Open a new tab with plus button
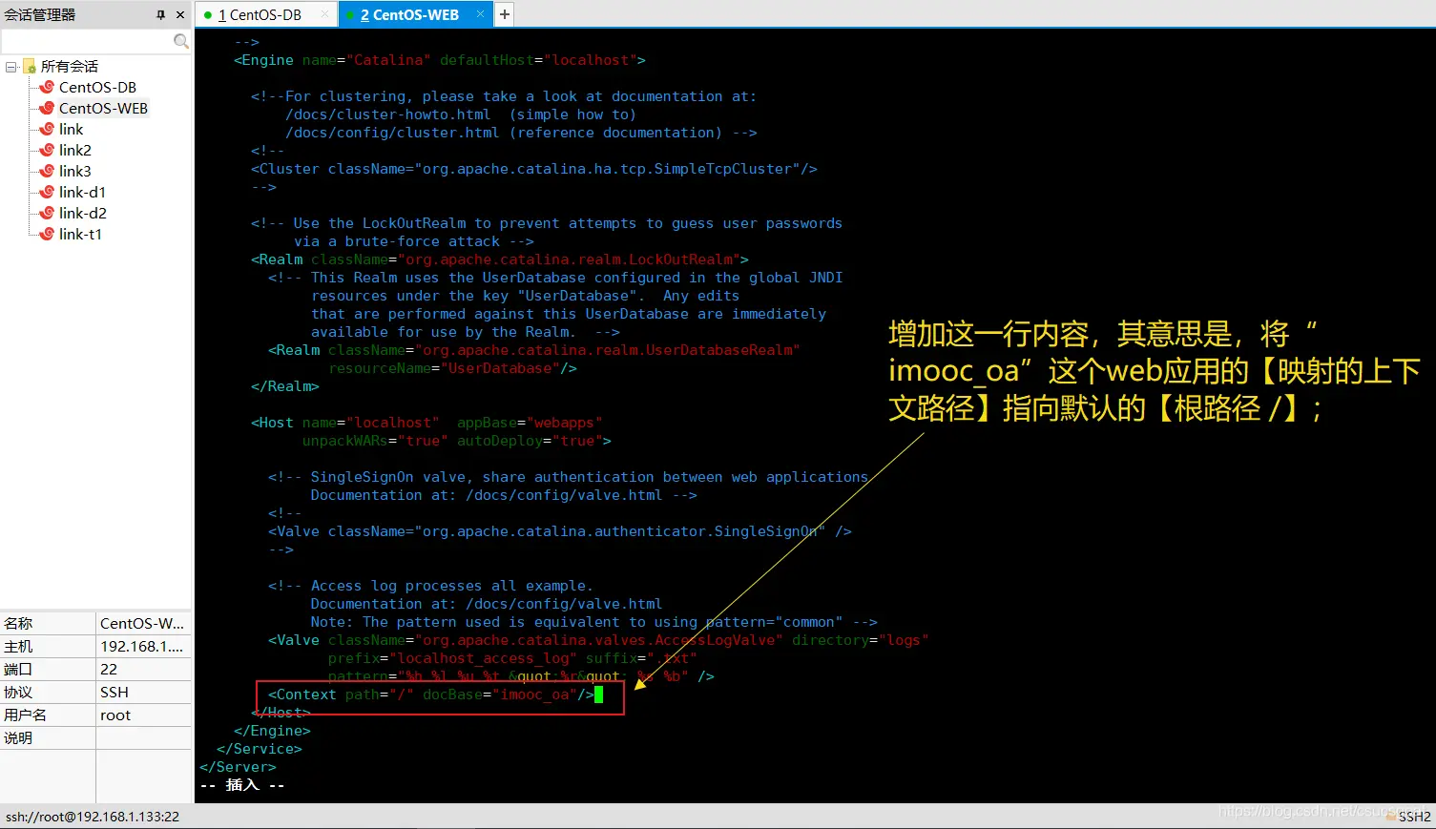Viewport: 1436px width, 829px height. click(504, 14)
